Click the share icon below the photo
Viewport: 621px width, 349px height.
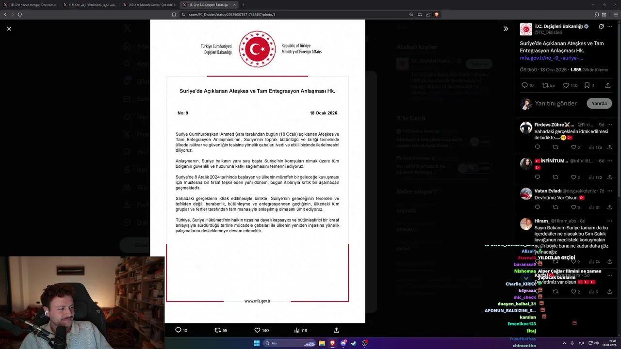(336, 330)
